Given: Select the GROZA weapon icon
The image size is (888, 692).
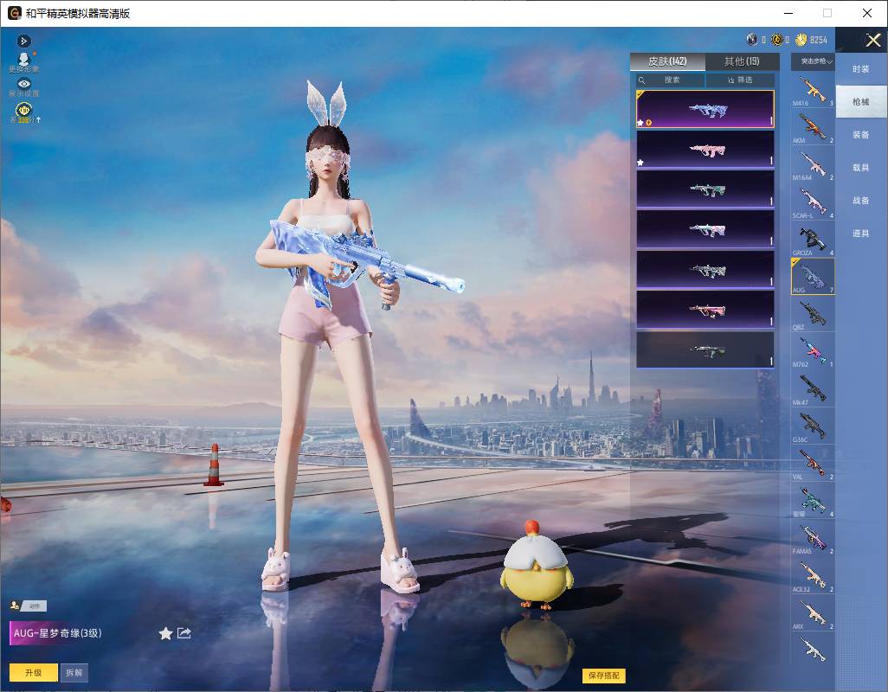Looking at the screenshot, I should pyautogui.click(x=813, y=240).
